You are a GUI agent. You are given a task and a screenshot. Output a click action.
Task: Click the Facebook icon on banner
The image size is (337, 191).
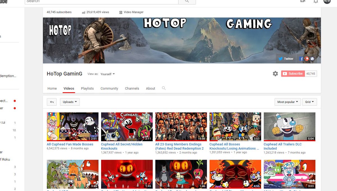point(301,59)
